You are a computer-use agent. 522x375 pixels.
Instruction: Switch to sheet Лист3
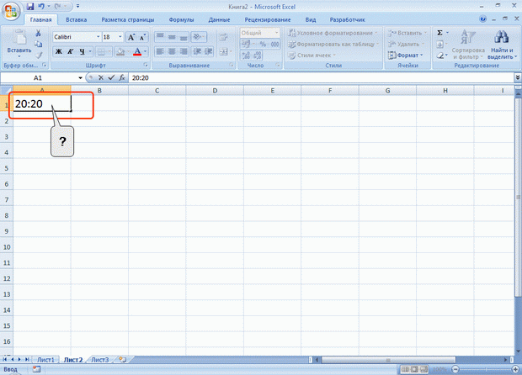[x=100, y=360]
